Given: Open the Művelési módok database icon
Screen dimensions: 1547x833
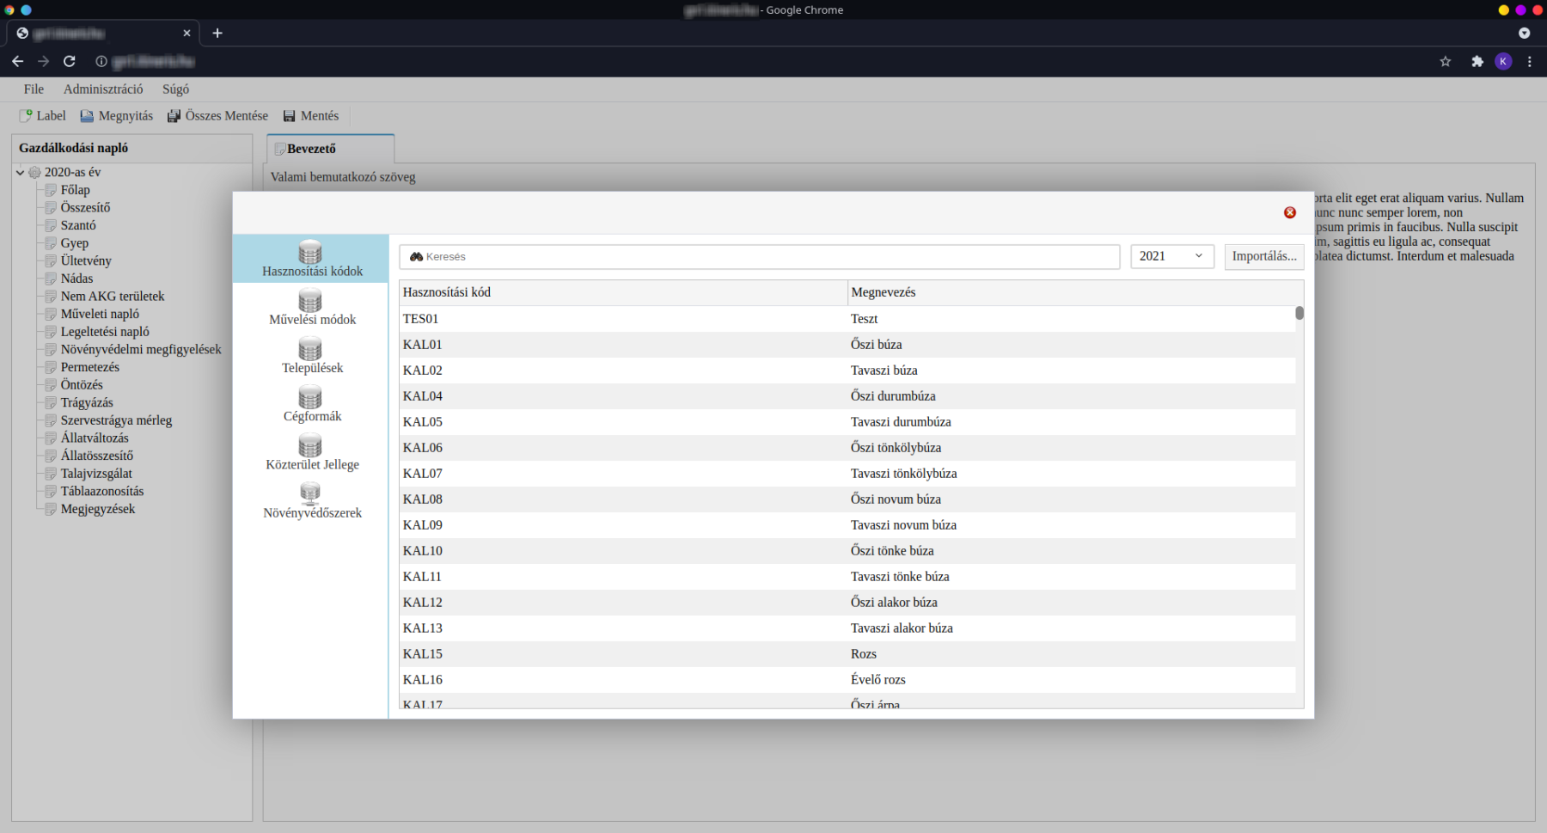Looking at the screenshot, I should click(x=310, y=301).
